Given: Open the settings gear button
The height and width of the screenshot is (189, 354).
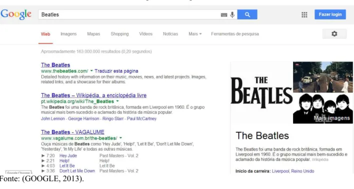Looking at the screenshot, I should tap(334, 34).
